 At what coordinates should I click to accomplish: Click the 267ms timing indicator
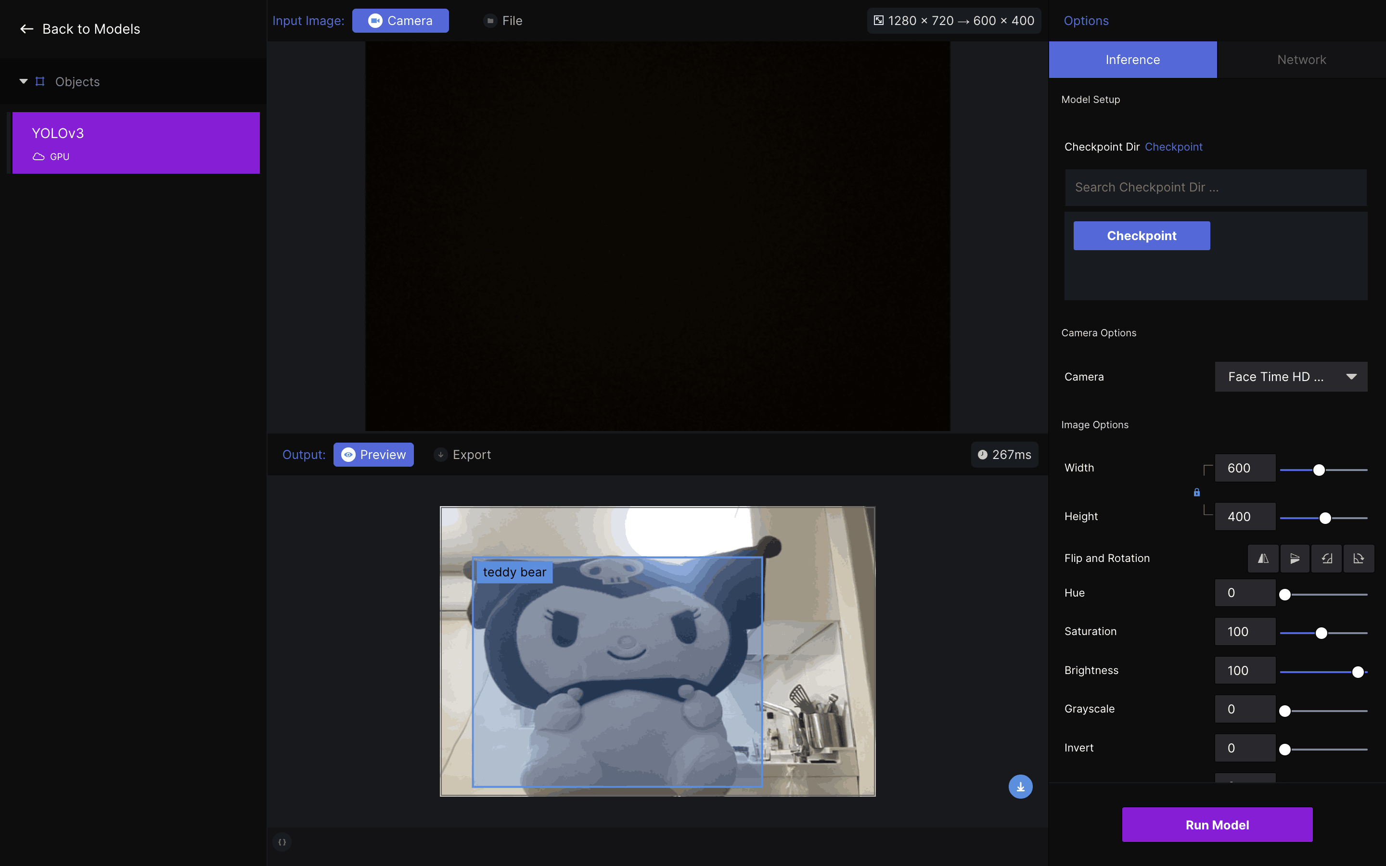tap(1004, 455)
